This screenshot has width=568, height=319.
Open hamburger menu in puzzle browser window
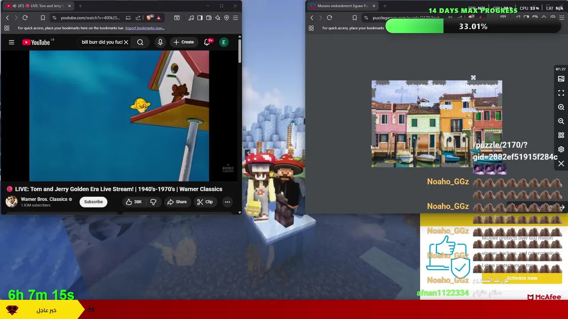click(562, 18)
